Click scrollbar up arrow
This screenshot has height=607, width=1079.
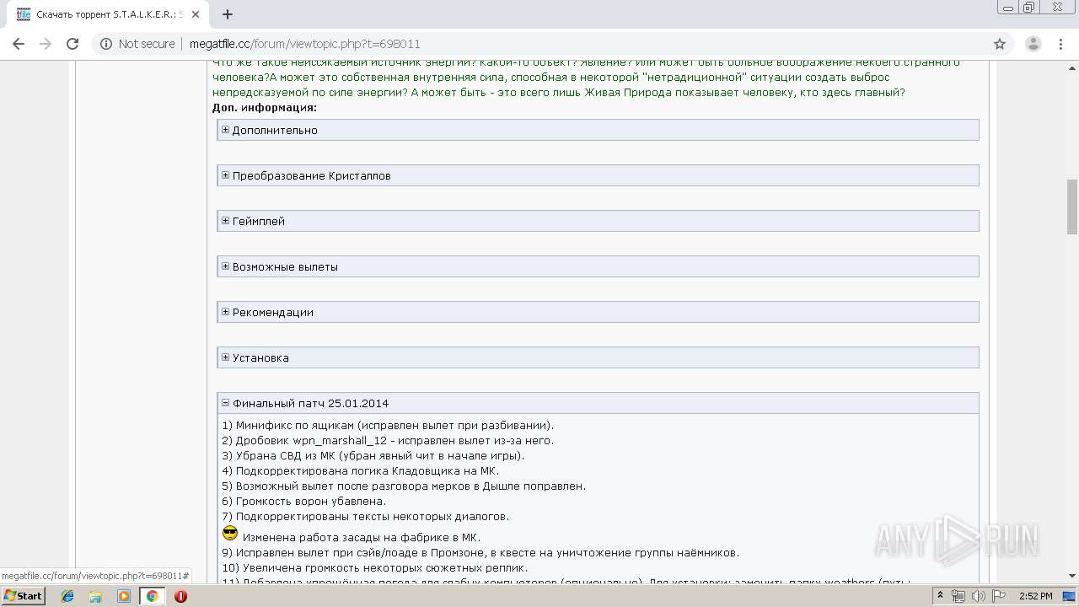point(1072,67)
